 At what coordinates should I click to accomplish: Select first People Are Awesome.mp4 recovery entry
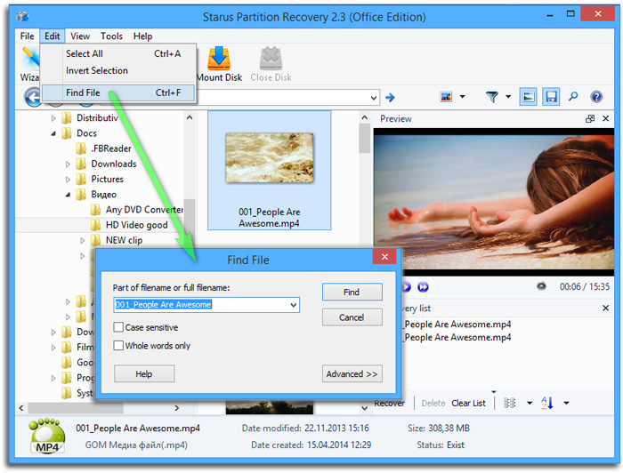pos(457,325)
